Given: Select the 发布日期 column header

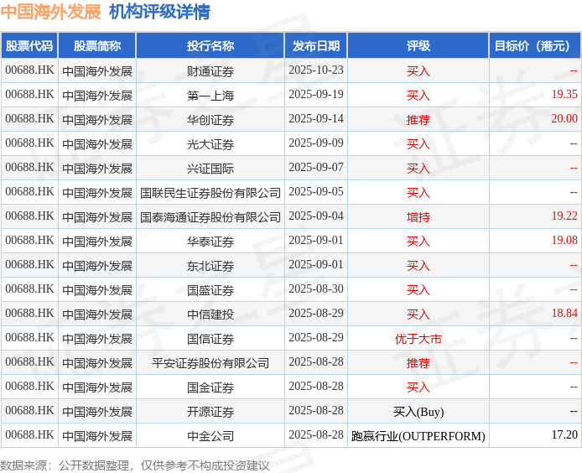Looking at the screenshot, I should pos(316,45).
